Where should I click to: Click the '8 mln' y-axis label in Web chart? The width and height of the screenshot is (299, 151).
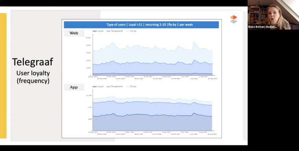click(x=89, y=45)
